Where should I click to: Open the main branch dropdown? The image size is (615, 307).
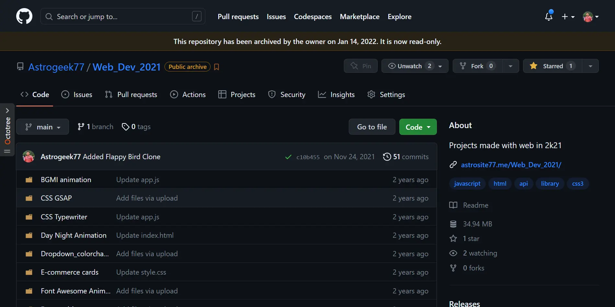pos(43,127)
